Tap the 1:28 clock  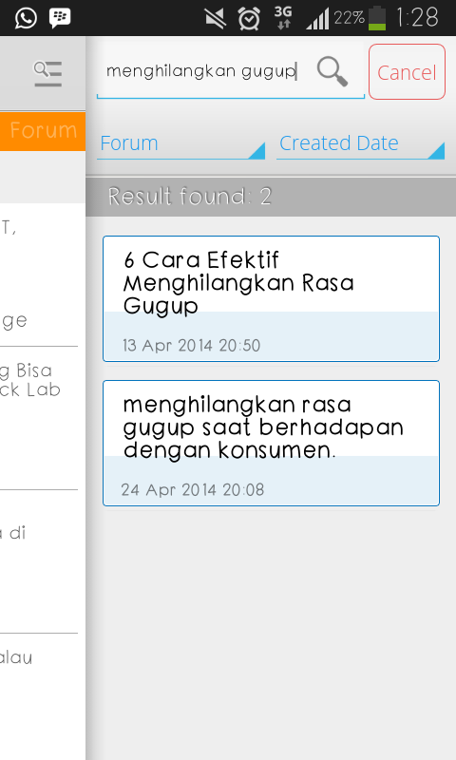pyautogui.click(x=417, y=18)
